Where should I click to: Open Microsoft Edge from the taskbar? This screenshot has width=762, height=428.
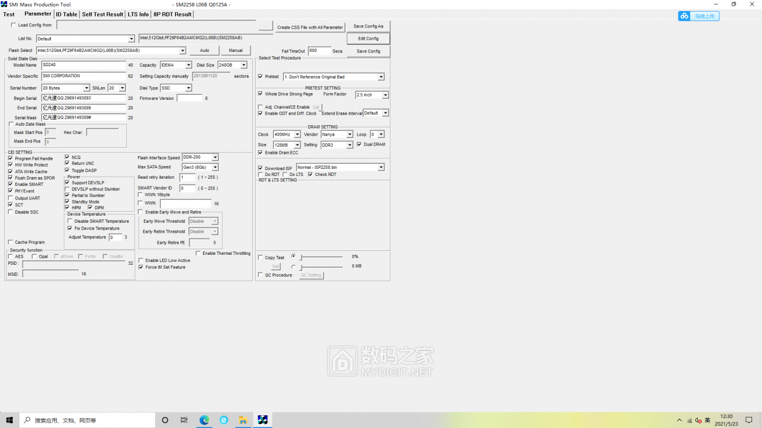coord(204,420)
